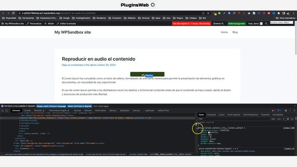Open the Wordpress bookmarks folder
297x167 pixels.
(x=99, y=18)
